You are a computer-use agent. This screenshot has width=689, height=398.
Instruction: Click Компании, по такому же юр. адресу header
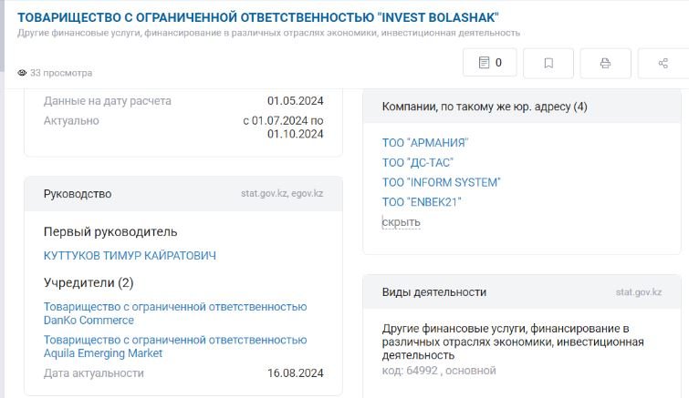[x=485, y=107]
